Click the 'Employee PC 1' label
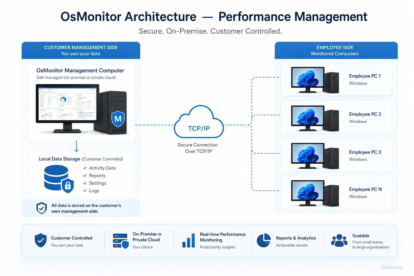This screenshot has height=276, width=414. (365, 76)
